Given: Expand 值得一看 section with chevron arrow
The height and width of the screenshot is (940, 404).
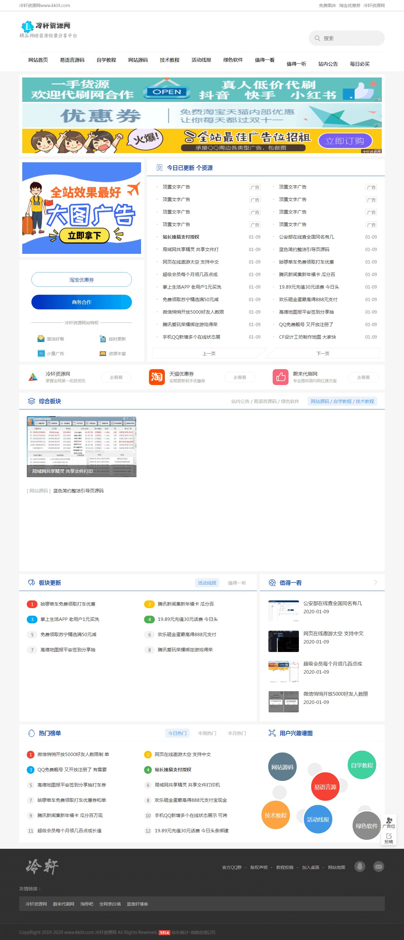Looking at the screenshot, I should click(x=375, y=582).
